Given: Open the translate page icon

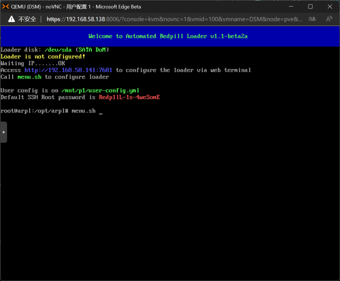Looking at the screenshot, I should (312, 19).
